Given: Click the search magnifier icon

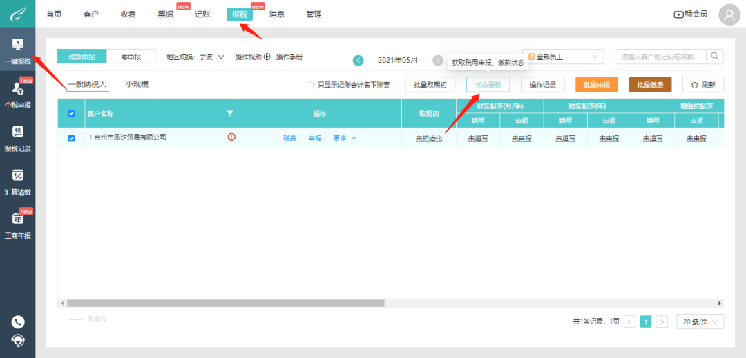Looking at the screenshot, I should click(715, 57).
